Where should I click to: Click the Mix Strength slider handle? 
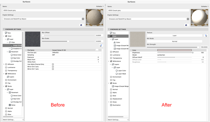[x=198, y=47]
